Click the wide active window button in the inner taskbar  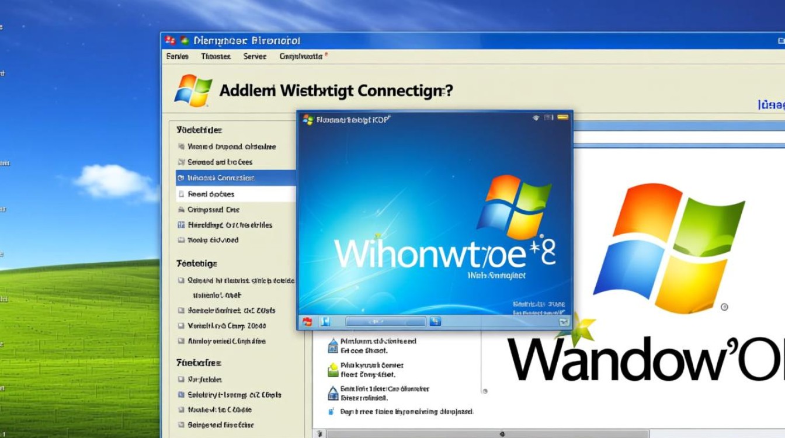385,321
